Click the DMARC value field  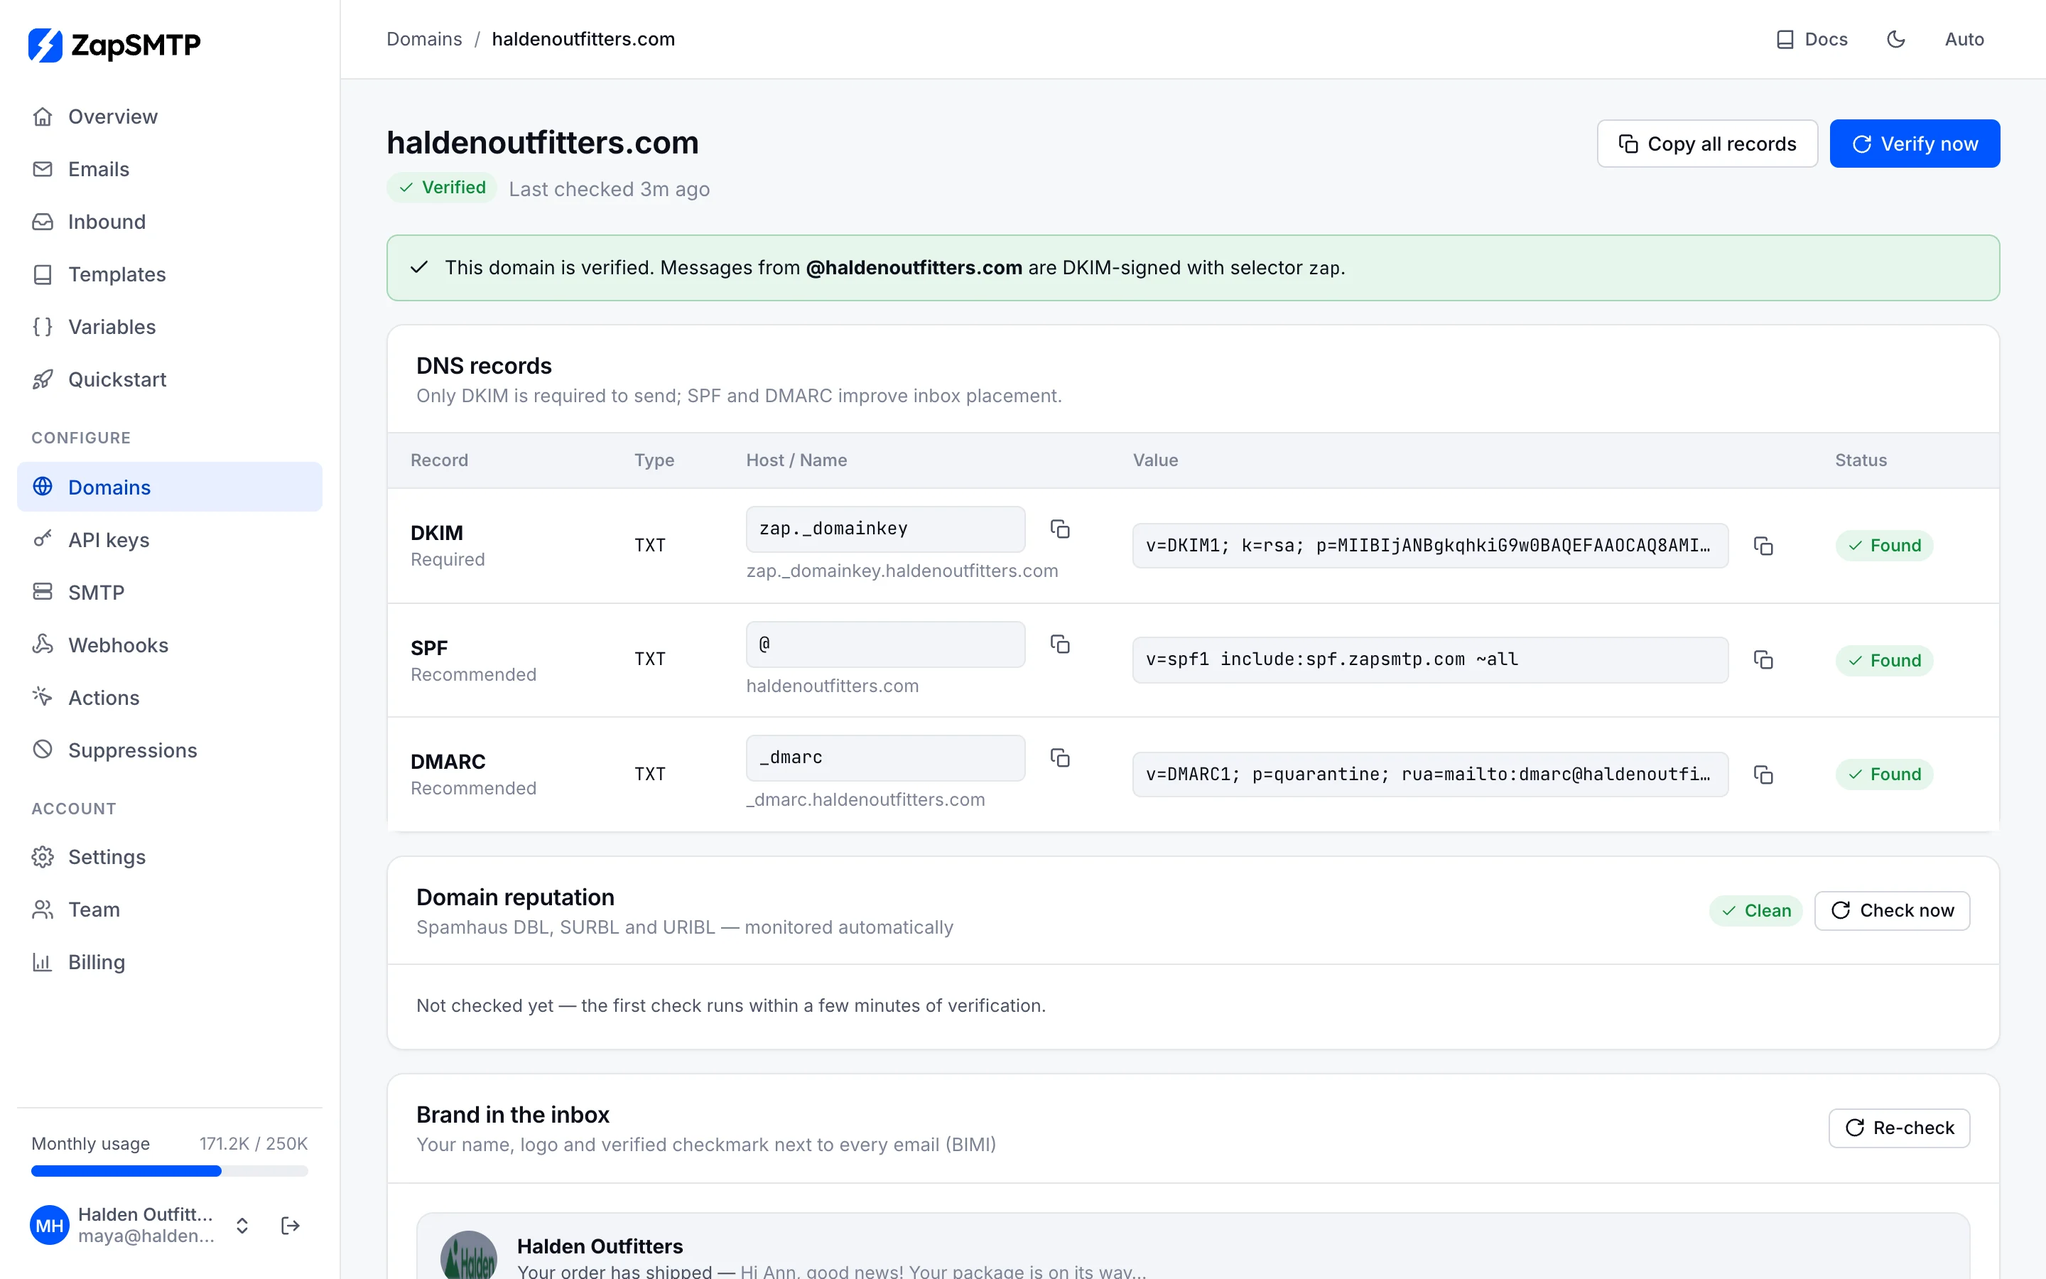pyautogui.click(x=1429, y=775)
